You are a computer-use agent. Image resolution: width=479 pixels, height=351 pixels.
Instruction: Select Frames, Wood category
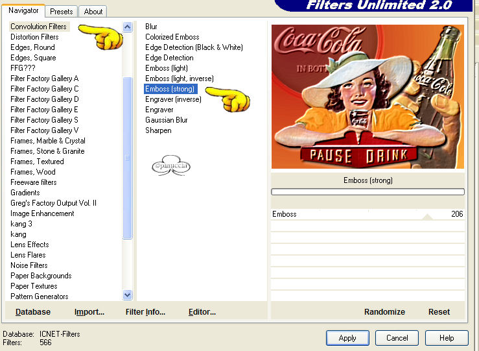(x=33, y=172)
